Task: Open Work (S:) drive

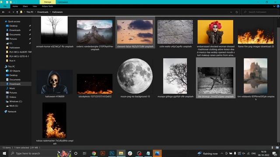Action: tap(14, 106)
